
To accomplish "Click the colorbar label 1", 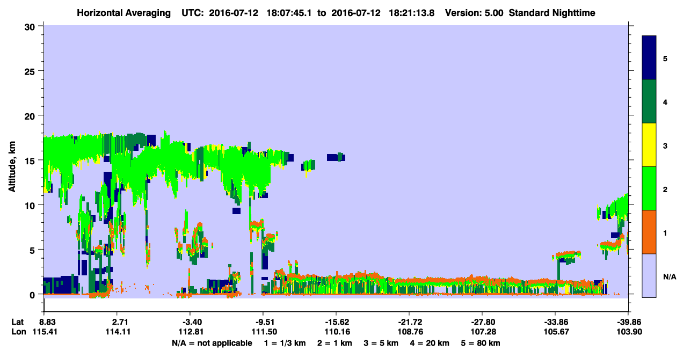I will click(x=665, y=232).
